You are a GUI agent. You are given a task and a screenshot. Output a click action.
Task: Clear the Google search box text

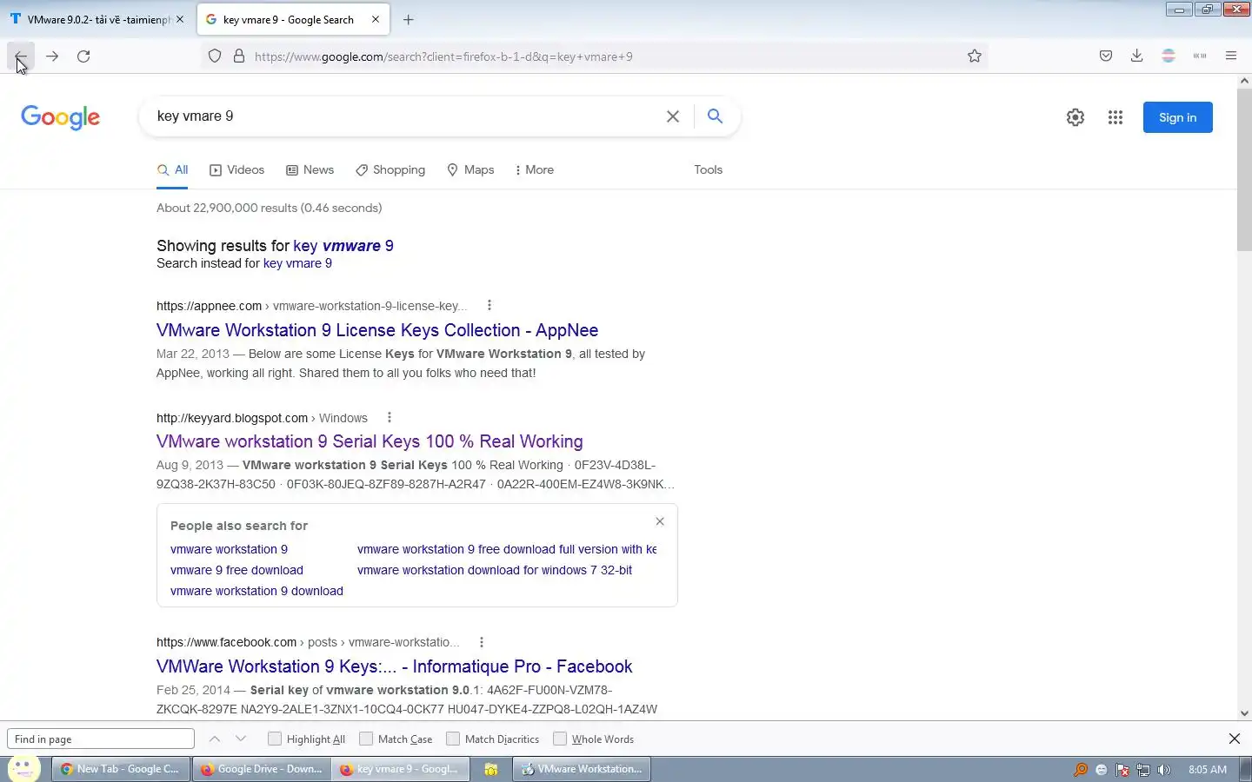pyautogui.click(x=673, y=116)
